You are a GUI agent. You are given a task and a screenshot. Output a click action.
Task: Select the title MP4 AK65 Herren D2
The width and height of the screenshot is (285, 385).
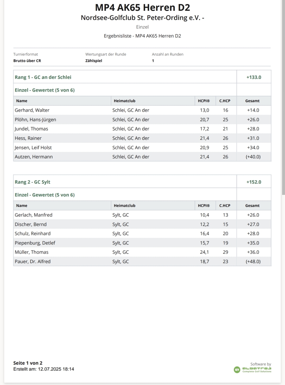coord(142,8)
